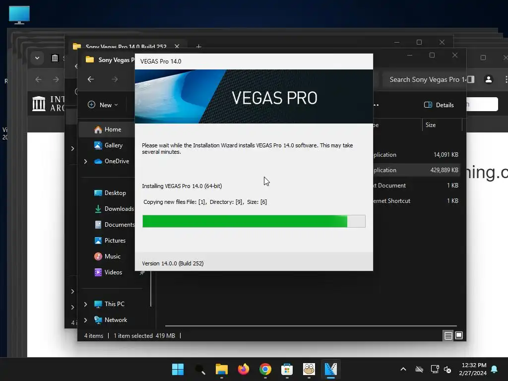The image size is (508, 381).
Task: Open This PC desktop icon
Action: 19,15
